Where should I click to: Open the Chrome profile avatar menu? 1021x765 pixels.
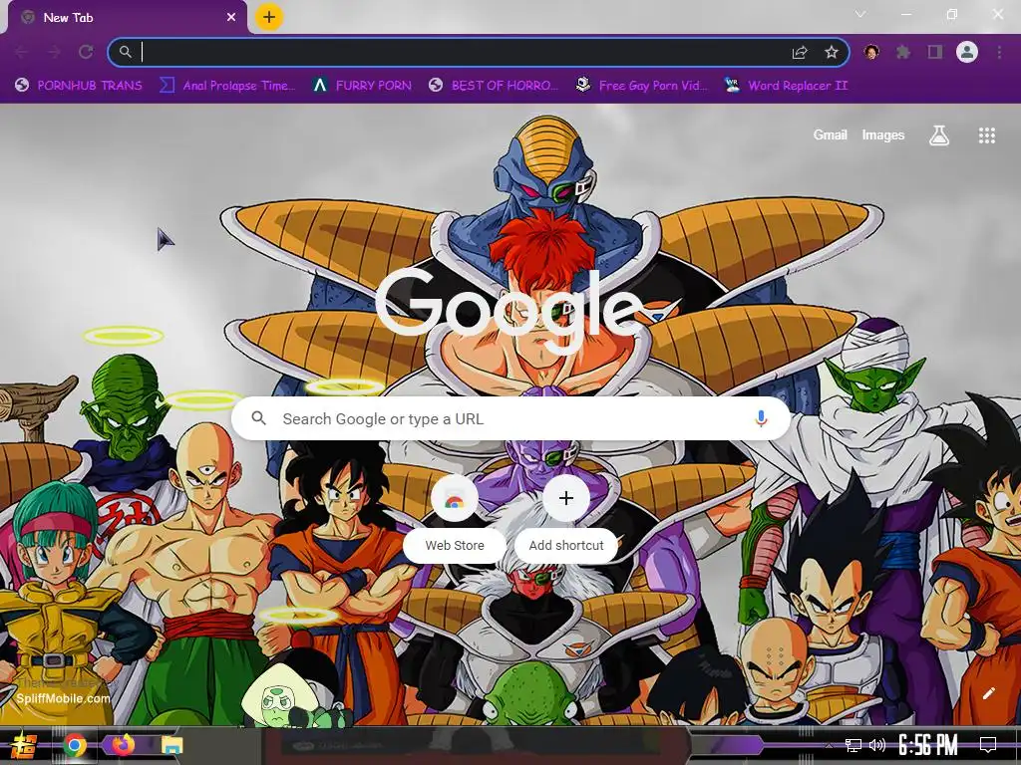point(967,52)
